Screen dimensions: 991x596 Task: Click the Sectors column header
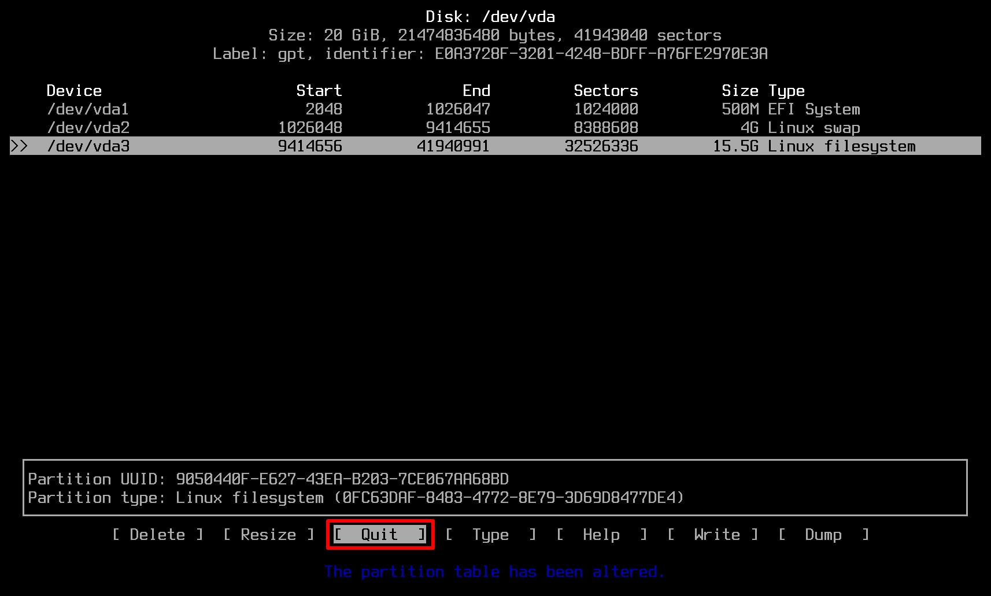pyautogui.click(x=606, y=91)
